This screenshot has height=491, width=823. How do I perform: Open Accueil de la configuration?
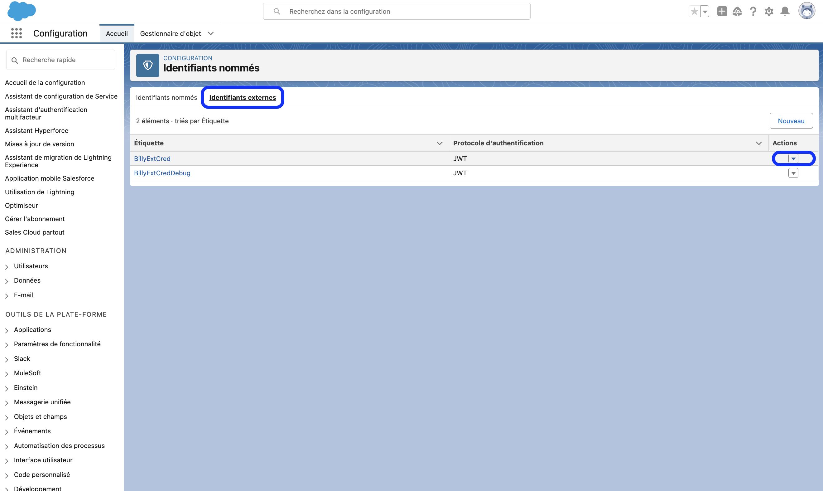pos(45,83)
